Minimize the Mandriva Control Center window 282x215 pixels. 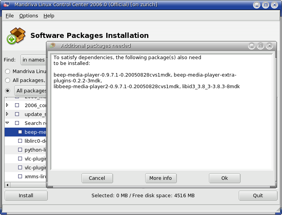[257, 5]
